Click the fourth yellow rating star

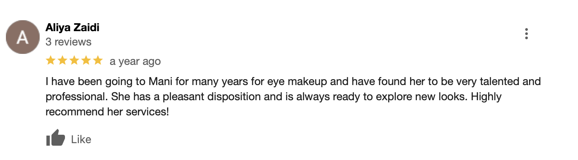tap(86, 61)
